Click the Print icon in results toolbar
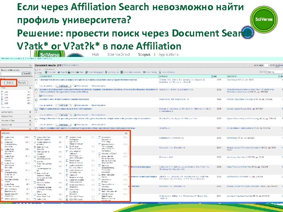 [x=69, y=72]
